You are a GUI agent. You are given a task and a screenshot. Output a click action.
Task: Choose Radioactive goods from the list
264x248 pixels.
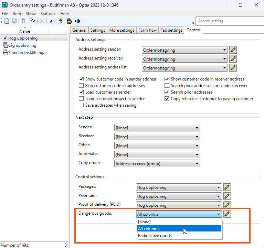coord(155,236)
